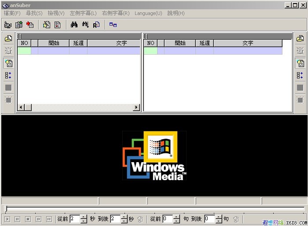Click the framed box icon in left sidebar

point(8,51)
